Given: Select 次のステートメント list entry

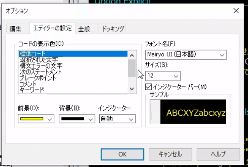Looking at the screenshot, I should point(73,72).
